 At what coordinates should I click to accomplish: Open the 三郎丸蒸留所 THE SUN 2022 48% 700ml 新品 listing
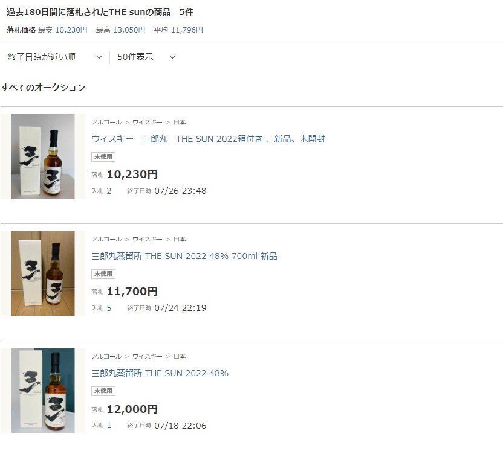click(184, 256)
